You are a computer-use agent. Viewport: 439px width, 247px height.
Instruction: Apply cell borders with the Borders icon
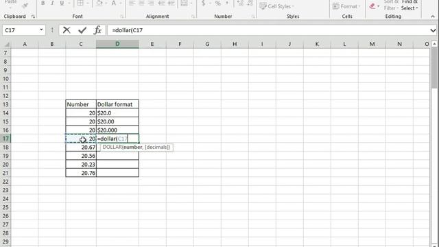(x=80, y=3)
